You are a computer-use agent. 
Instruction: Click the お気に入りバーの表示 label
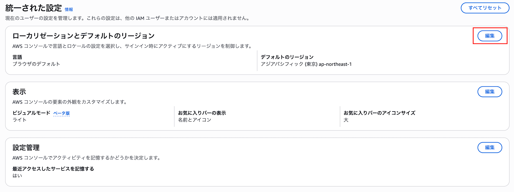coord(202,113)
